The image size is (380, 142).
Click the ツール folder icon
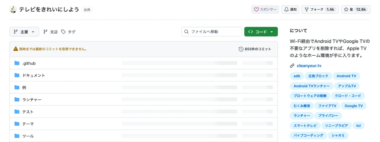pos(17,136)
